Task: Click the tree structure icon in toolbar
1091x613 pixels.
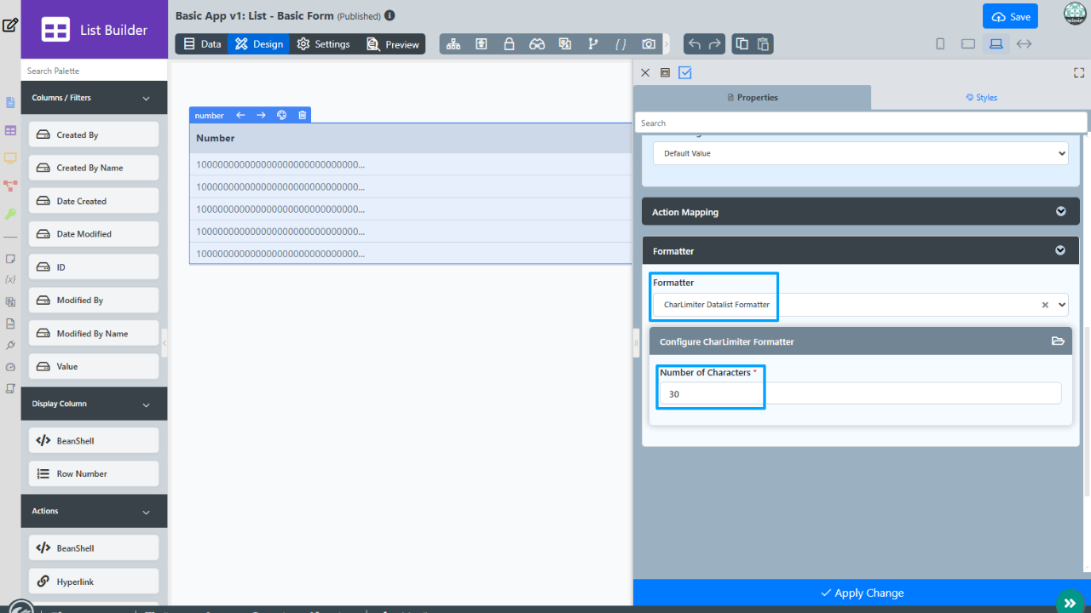Action: [453, 44]
